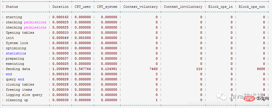Click Context_voluntary value 1 in cleaning up row

(157, 100)
